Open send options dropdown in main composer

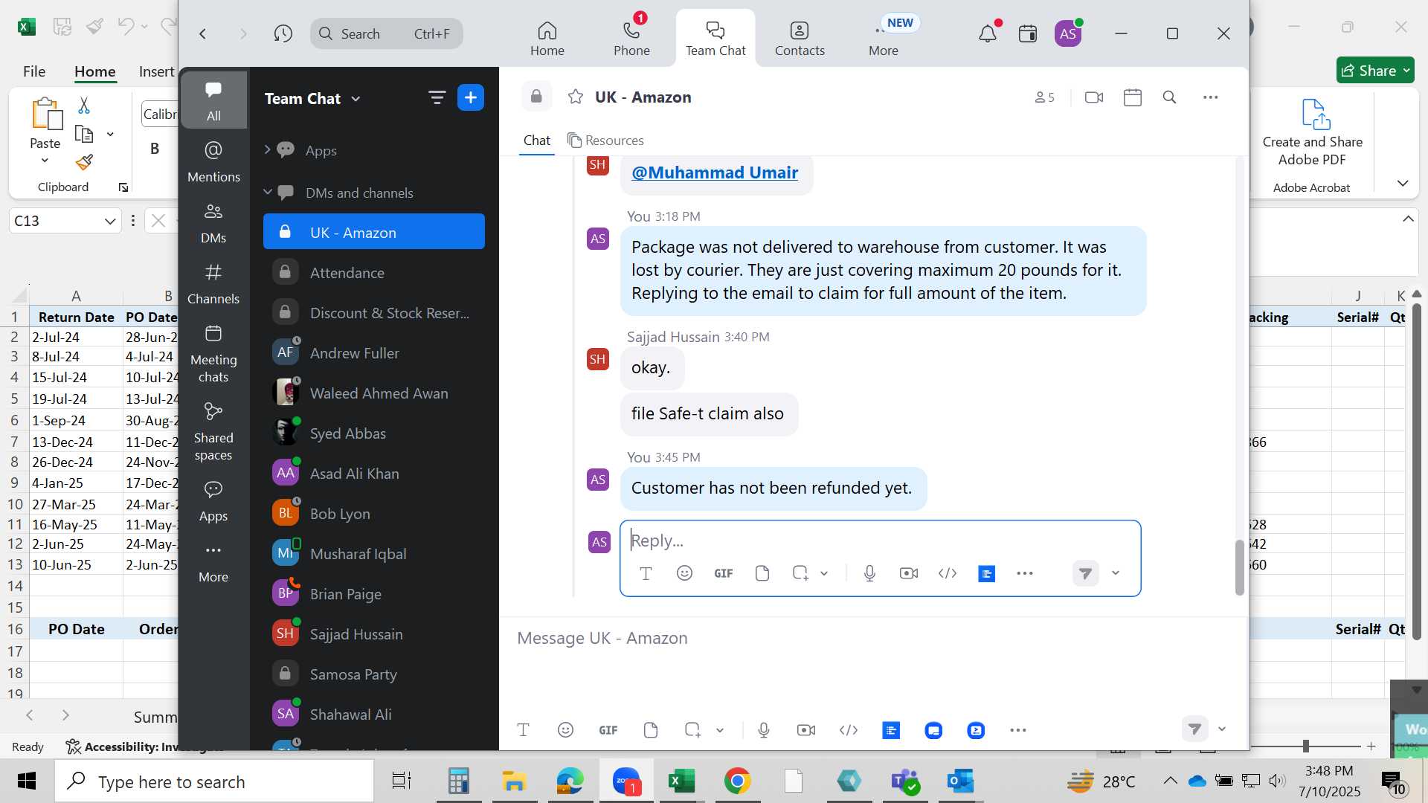(x=1222, y=729)
